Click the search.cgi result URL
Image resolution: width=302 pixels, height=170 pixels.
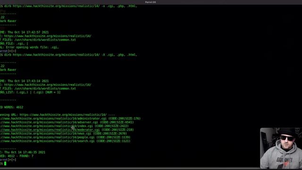(47, 141)
